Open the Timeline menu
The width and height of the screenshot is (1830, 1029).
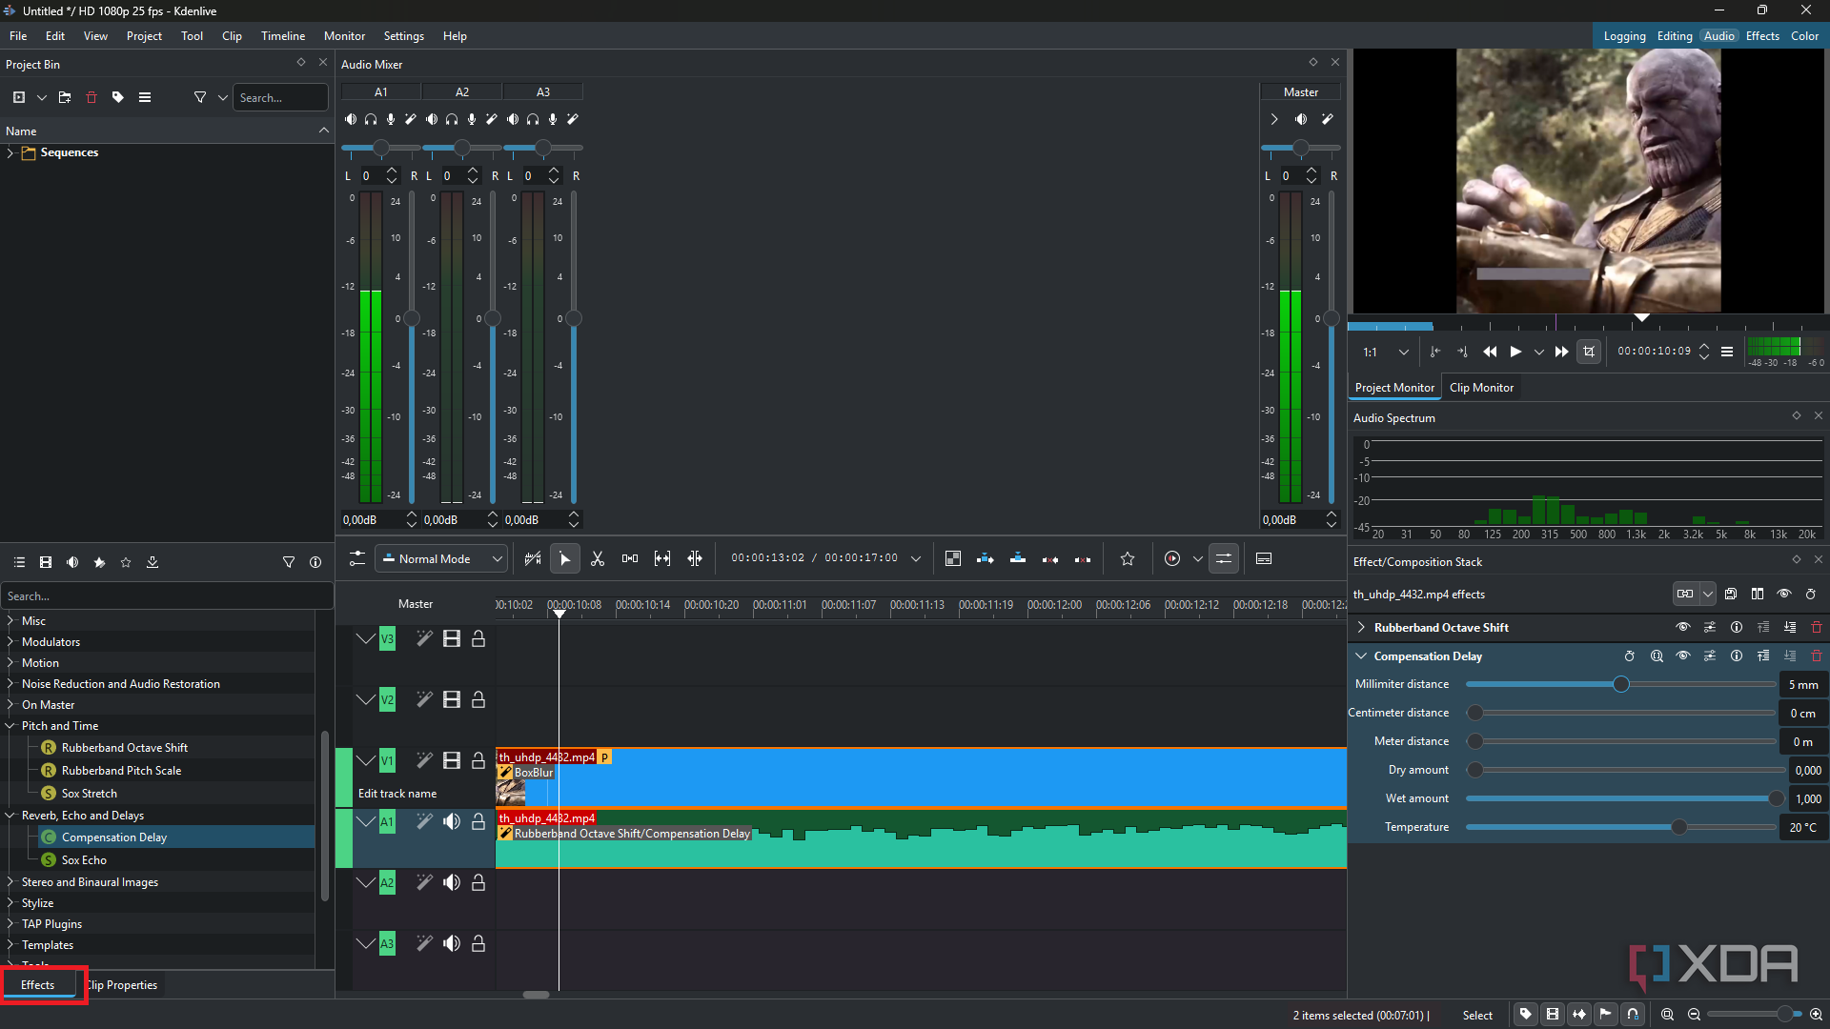click(283, 36)
